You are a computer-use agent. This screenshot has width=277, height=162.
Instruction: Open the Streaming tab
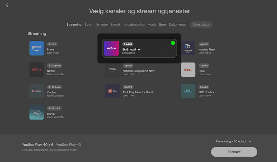pyautogui.click(x=74, y=25)
